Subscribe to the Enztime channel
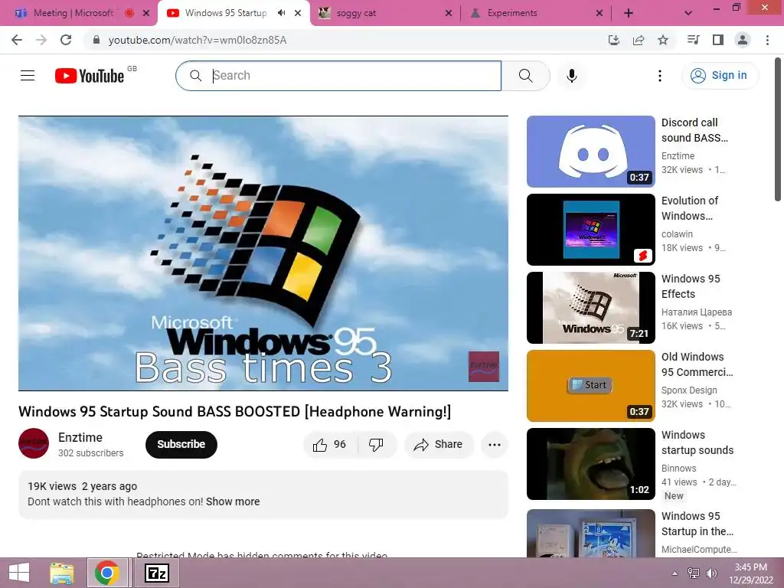Screen dimensions: 784x588 [x=181, y=445]
